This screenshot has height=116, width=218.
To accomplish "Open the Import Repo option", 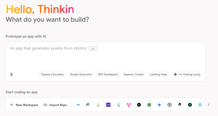I will pos(55,105).
